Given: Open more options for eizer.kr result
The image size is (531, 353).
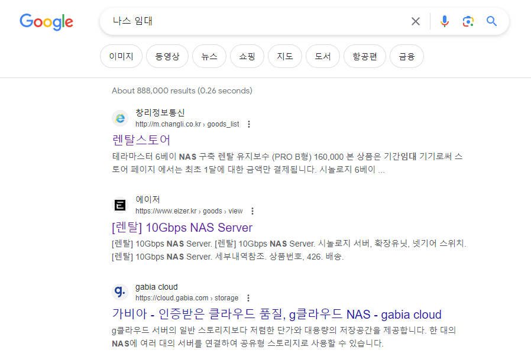Looking at the screenshot, I should point(252,211).
